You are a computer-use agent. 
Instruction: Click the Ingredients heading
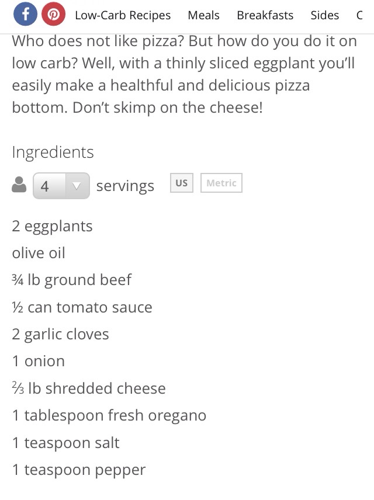coord(53,152)
